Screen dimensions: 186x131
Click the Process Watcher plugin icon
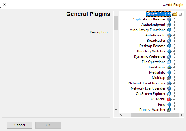[x=169, y=110]
